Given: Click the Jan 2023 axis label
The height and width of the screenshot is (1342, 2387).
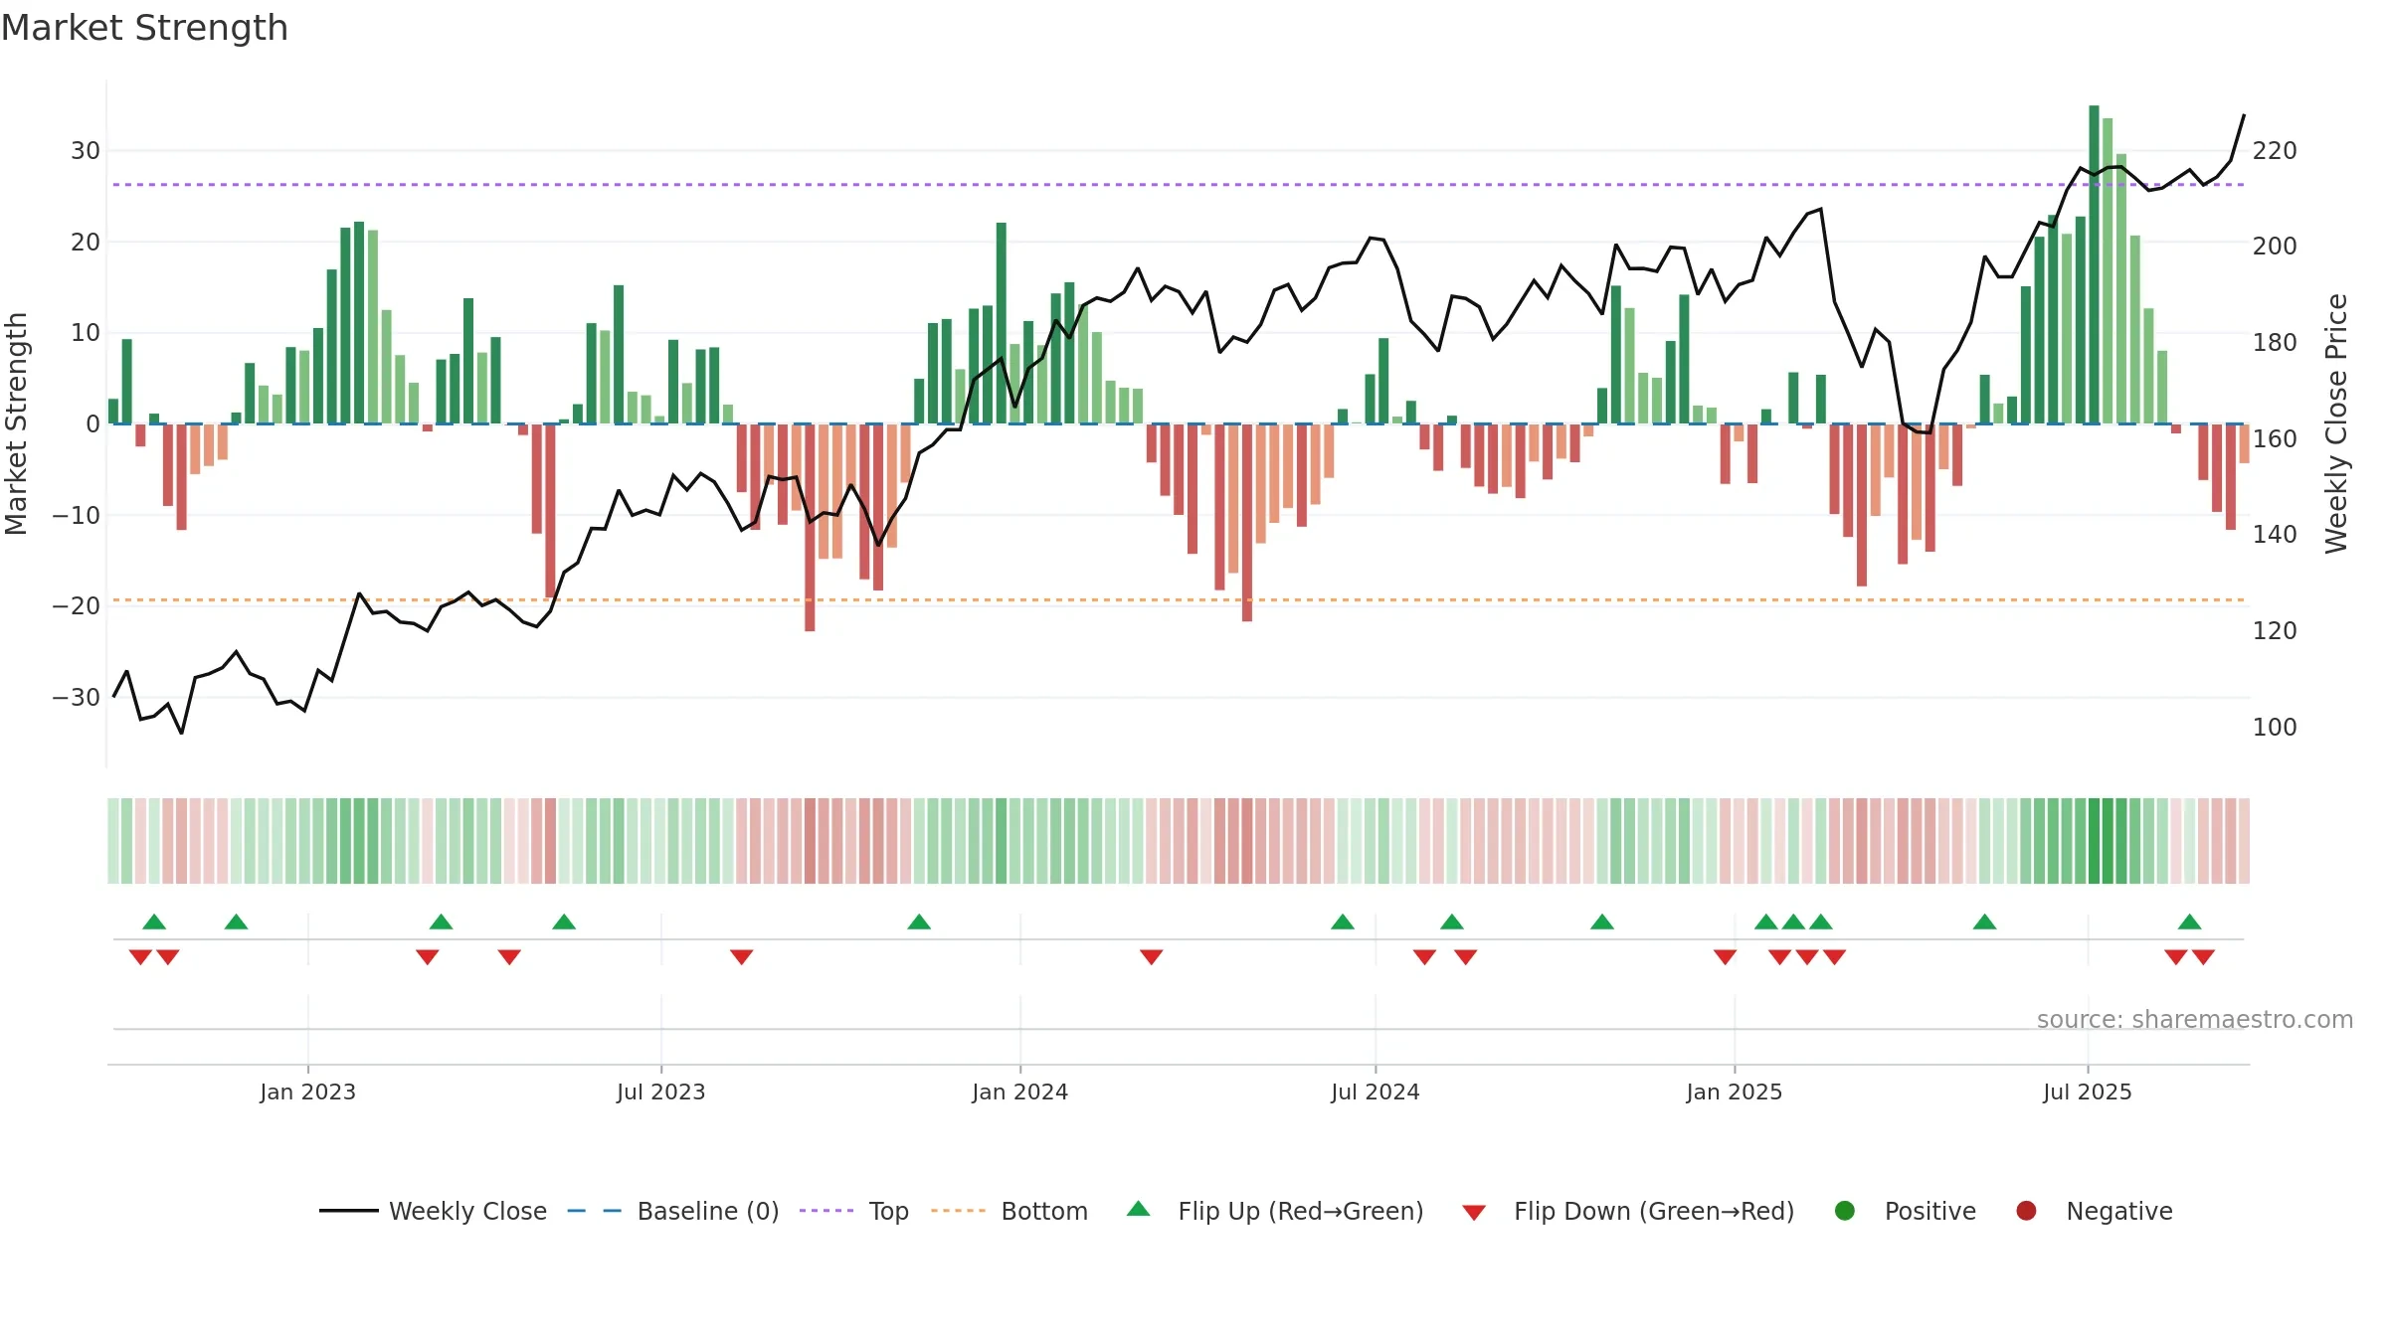Looking at the screenshot, I should click(307, 1091).
